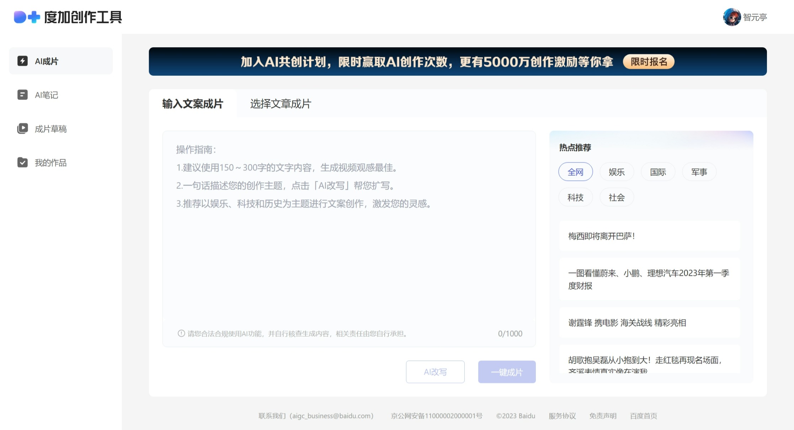Click the AI成片 lightning icon in sidebar

pyautogui.click(x=22, y=61)
